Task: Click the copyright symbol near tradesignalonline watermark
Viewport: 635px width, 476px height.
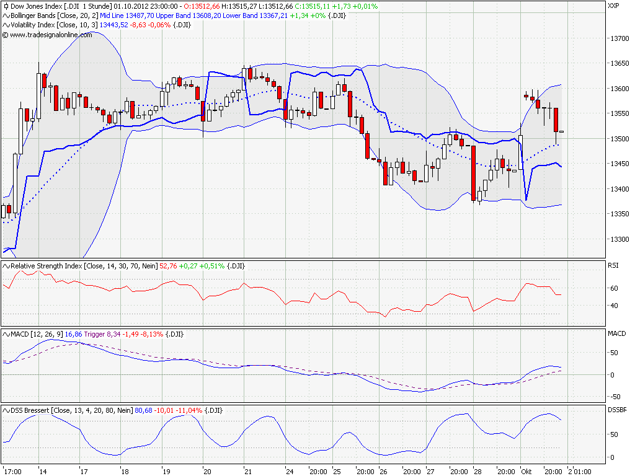Action: (6, 35)
